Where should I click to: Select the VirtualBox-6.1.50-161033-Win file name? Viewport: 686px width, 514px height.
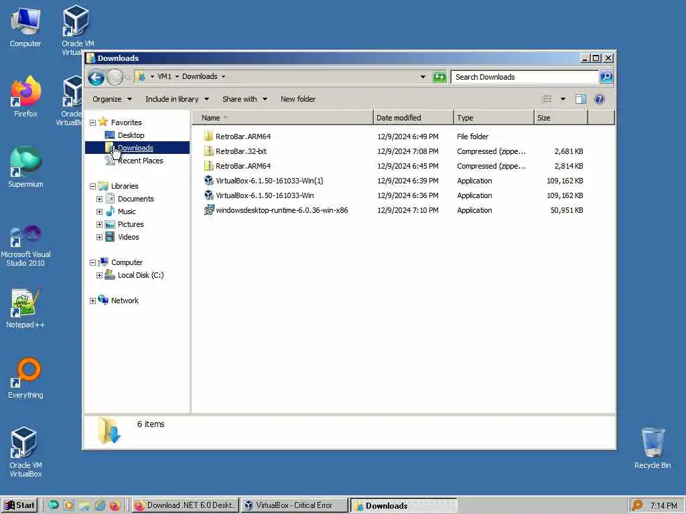pos(265,195)
